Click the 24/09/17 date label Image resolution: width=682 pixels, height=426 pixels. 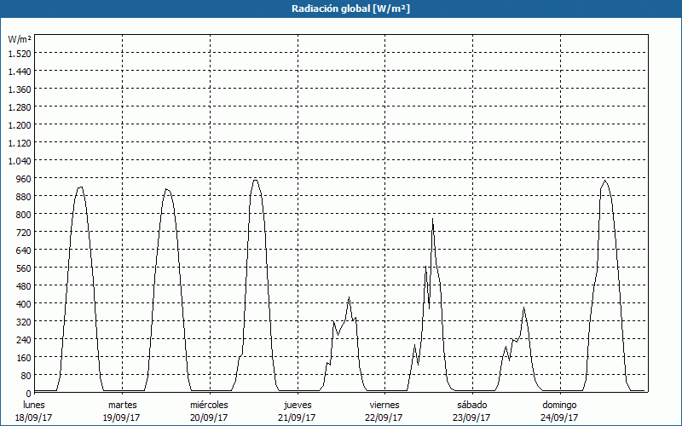[x=559, y=417]
